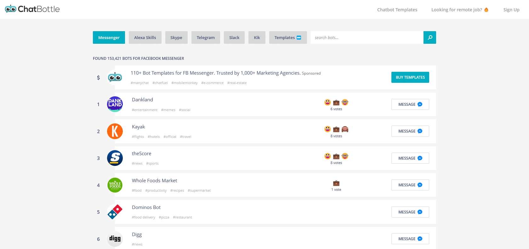
Task: Click the fire icon beside remote job
Action: [x=486, y=10]
